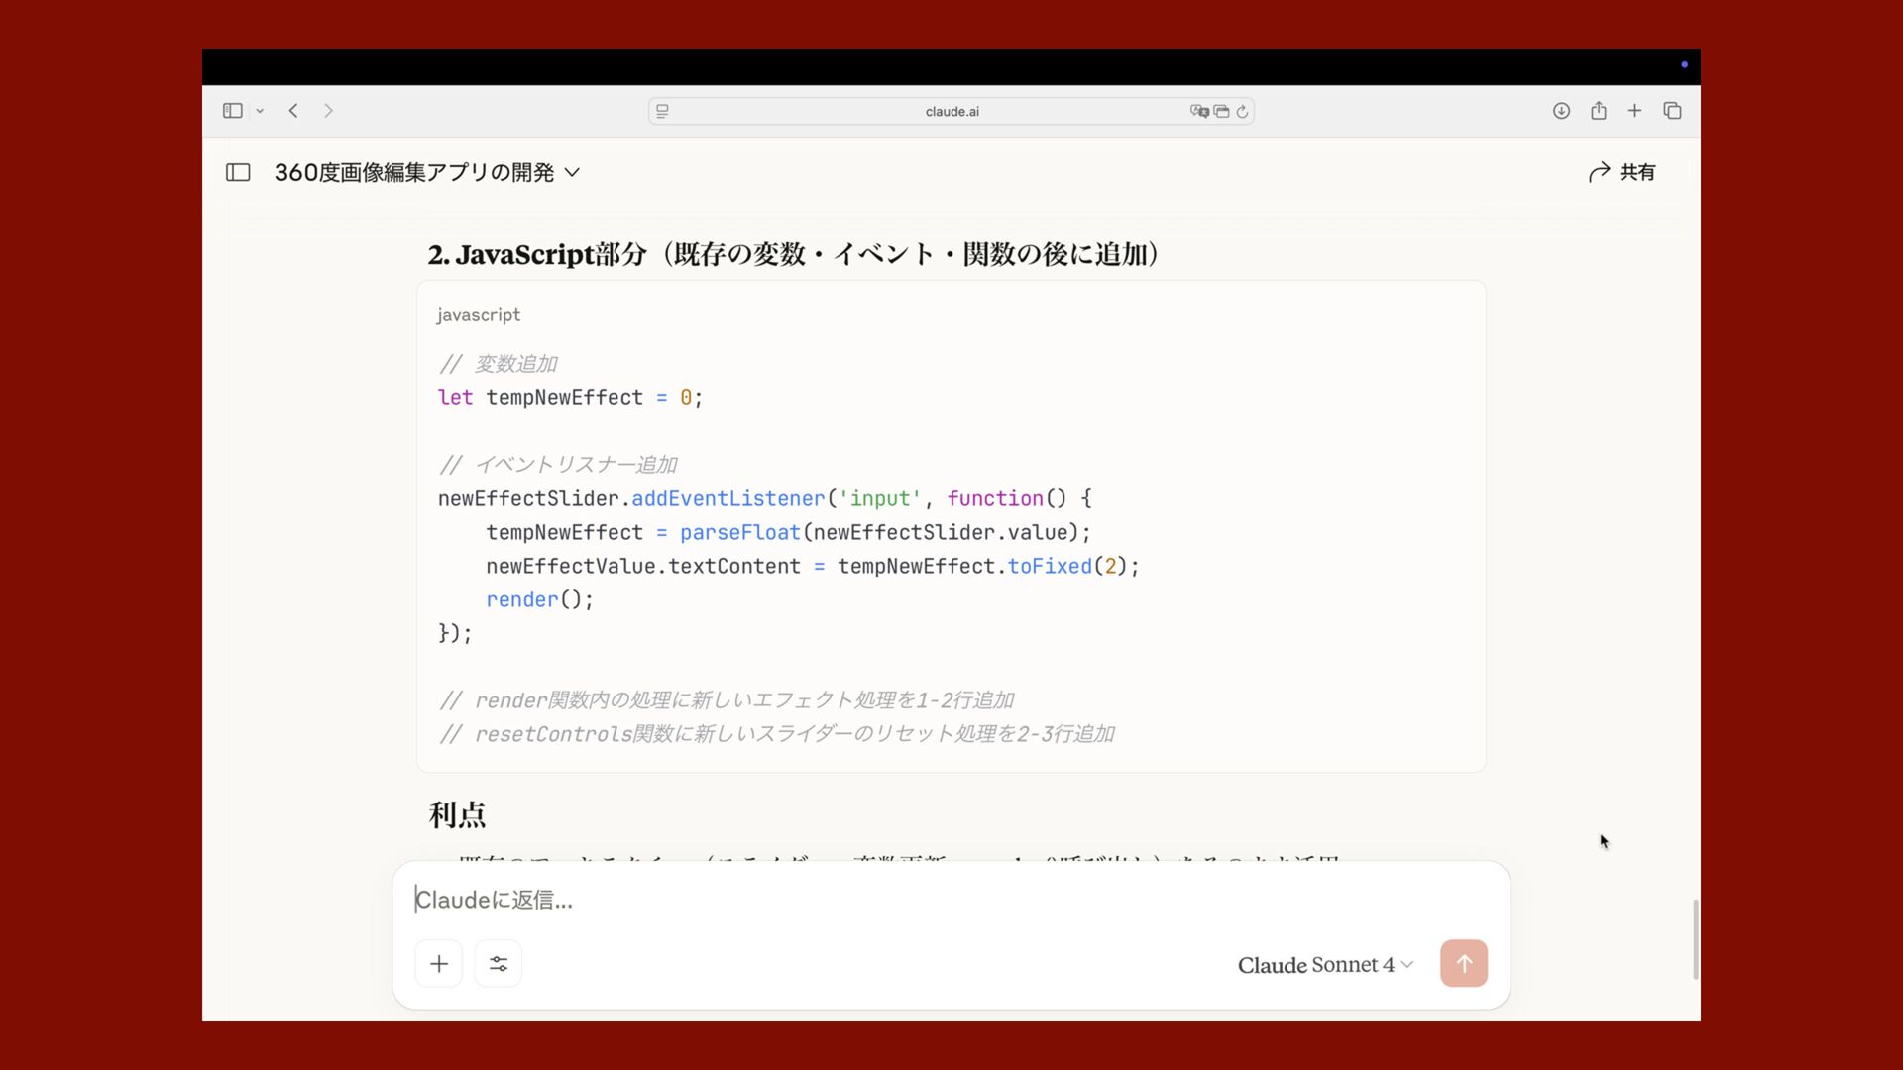Reload the claude.ai page

[x=1242, y=111]
